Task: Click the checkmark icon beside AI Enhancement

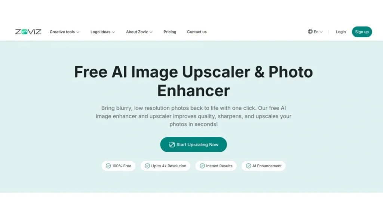Action: click(248, 166)
